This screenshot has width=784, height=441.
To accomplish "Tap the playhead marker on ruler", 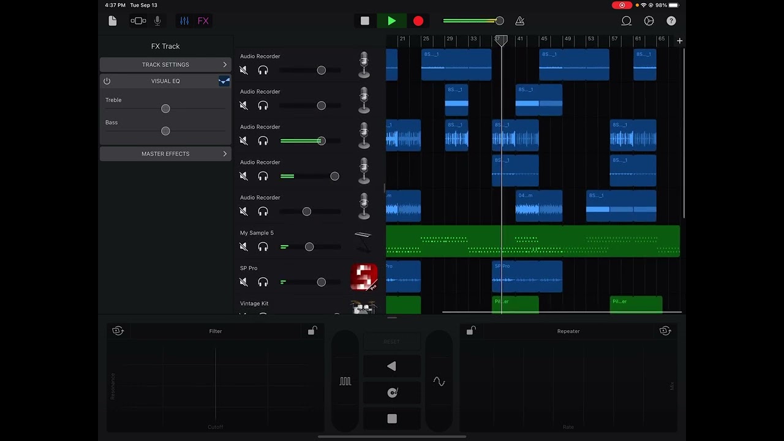I will [x=502, y=41].
